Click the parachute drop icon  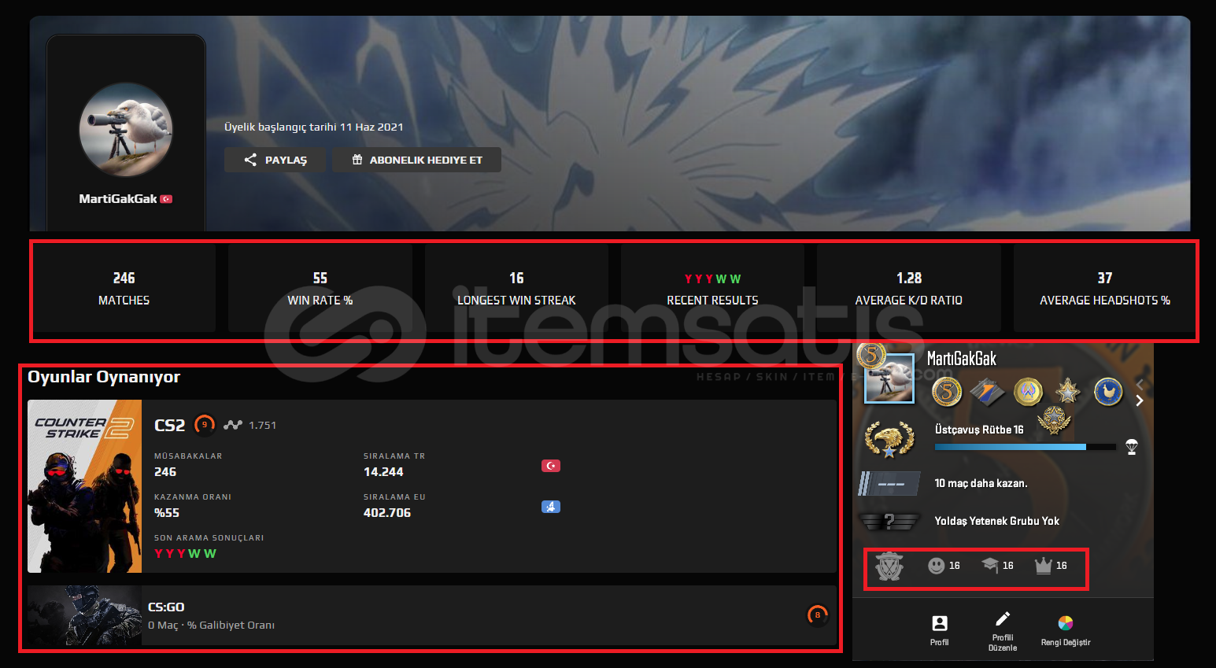1132,447
